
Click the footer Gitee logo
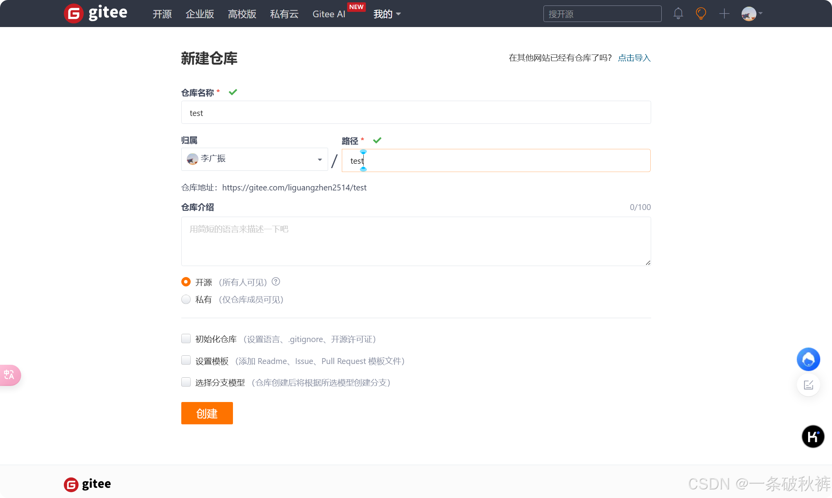(x=87, y=484)
